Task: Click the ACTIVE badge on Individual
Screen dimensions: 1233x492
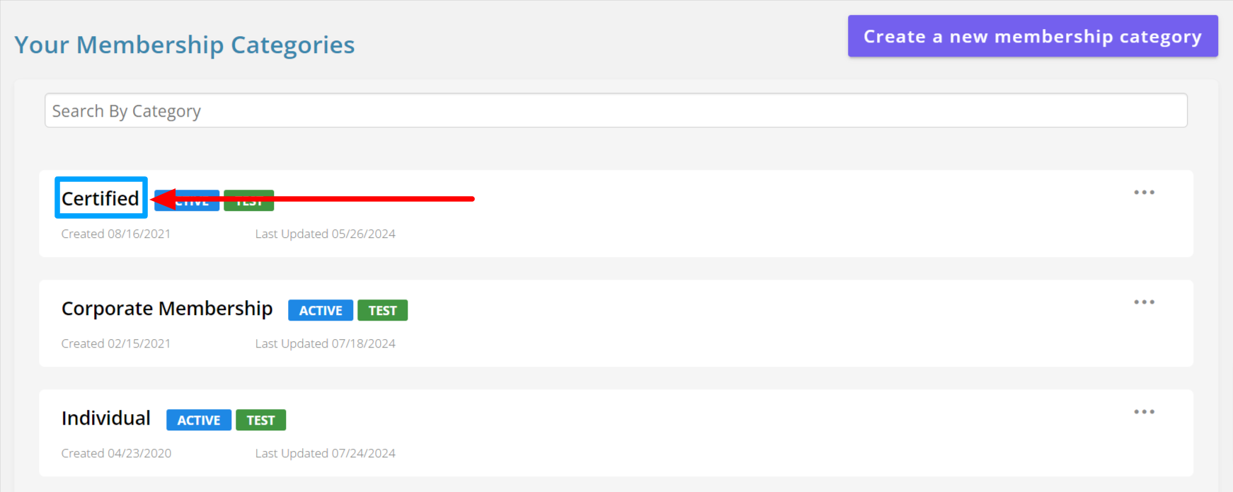Action: coord(198,421)
